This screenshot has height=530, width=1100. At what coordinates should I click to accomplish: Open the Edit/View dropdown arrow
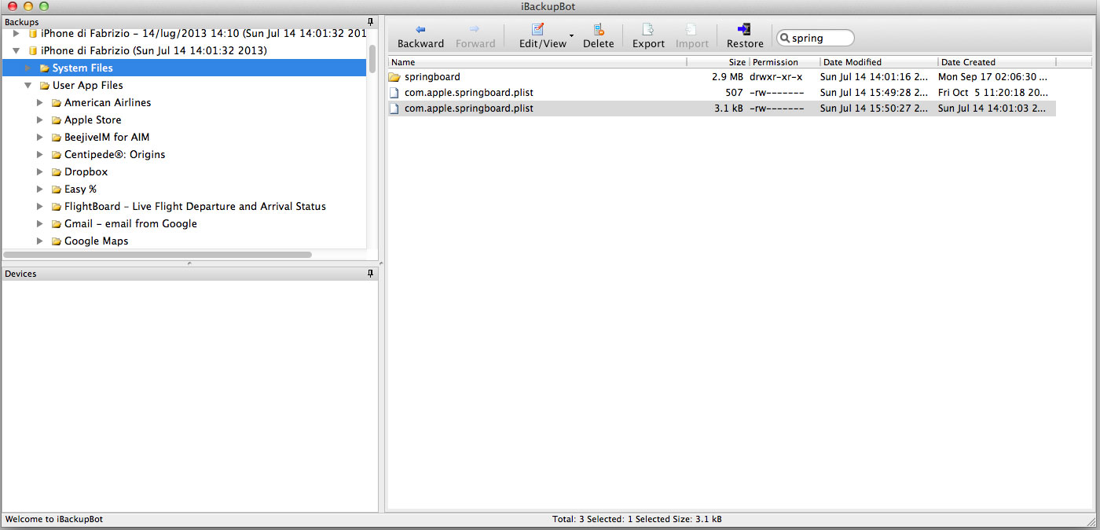pyautogui.click(x=571, y=36)
